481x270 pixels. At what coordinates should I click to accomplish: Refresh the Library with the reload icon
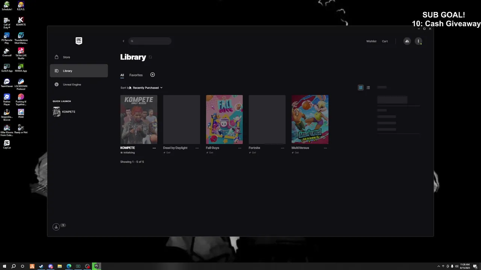click(150, 57)
